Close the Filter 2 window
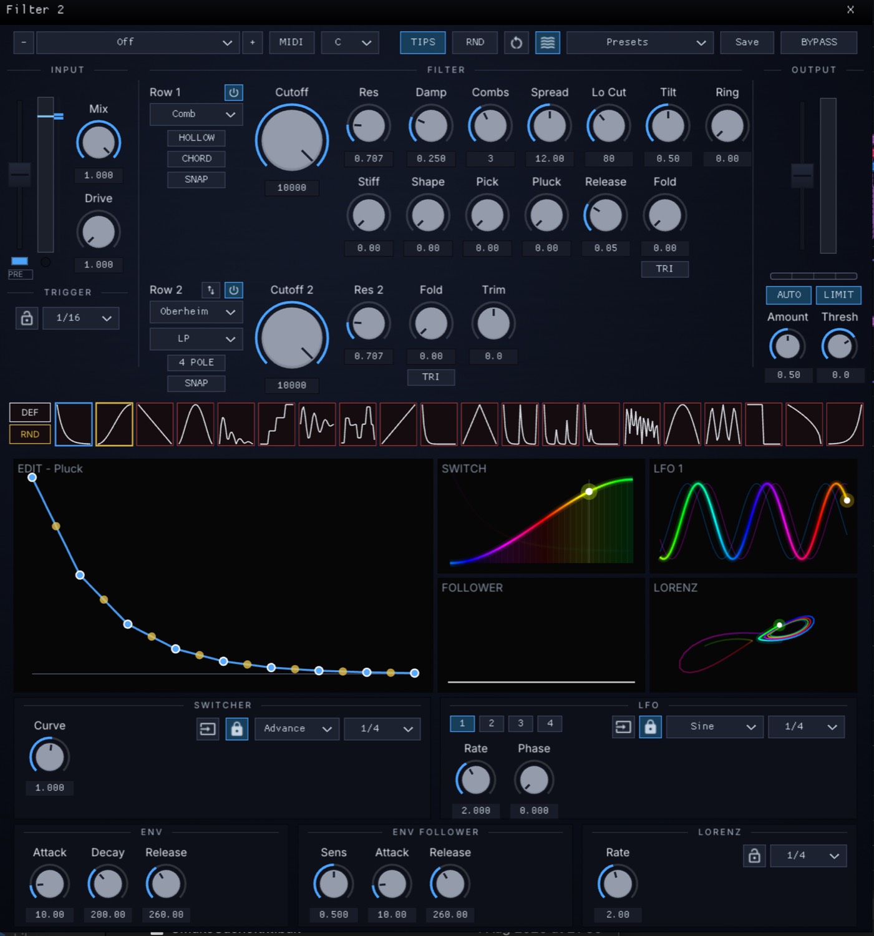The image size is (874, 936). coord(850,9)
